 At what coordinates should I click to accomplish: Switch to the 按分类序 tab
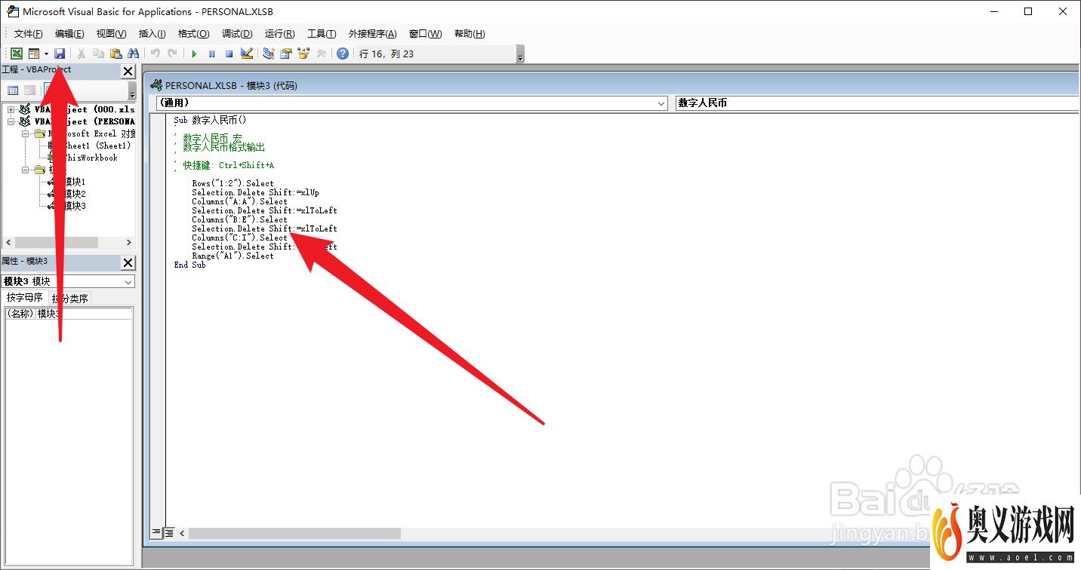(x=69, y=298)
